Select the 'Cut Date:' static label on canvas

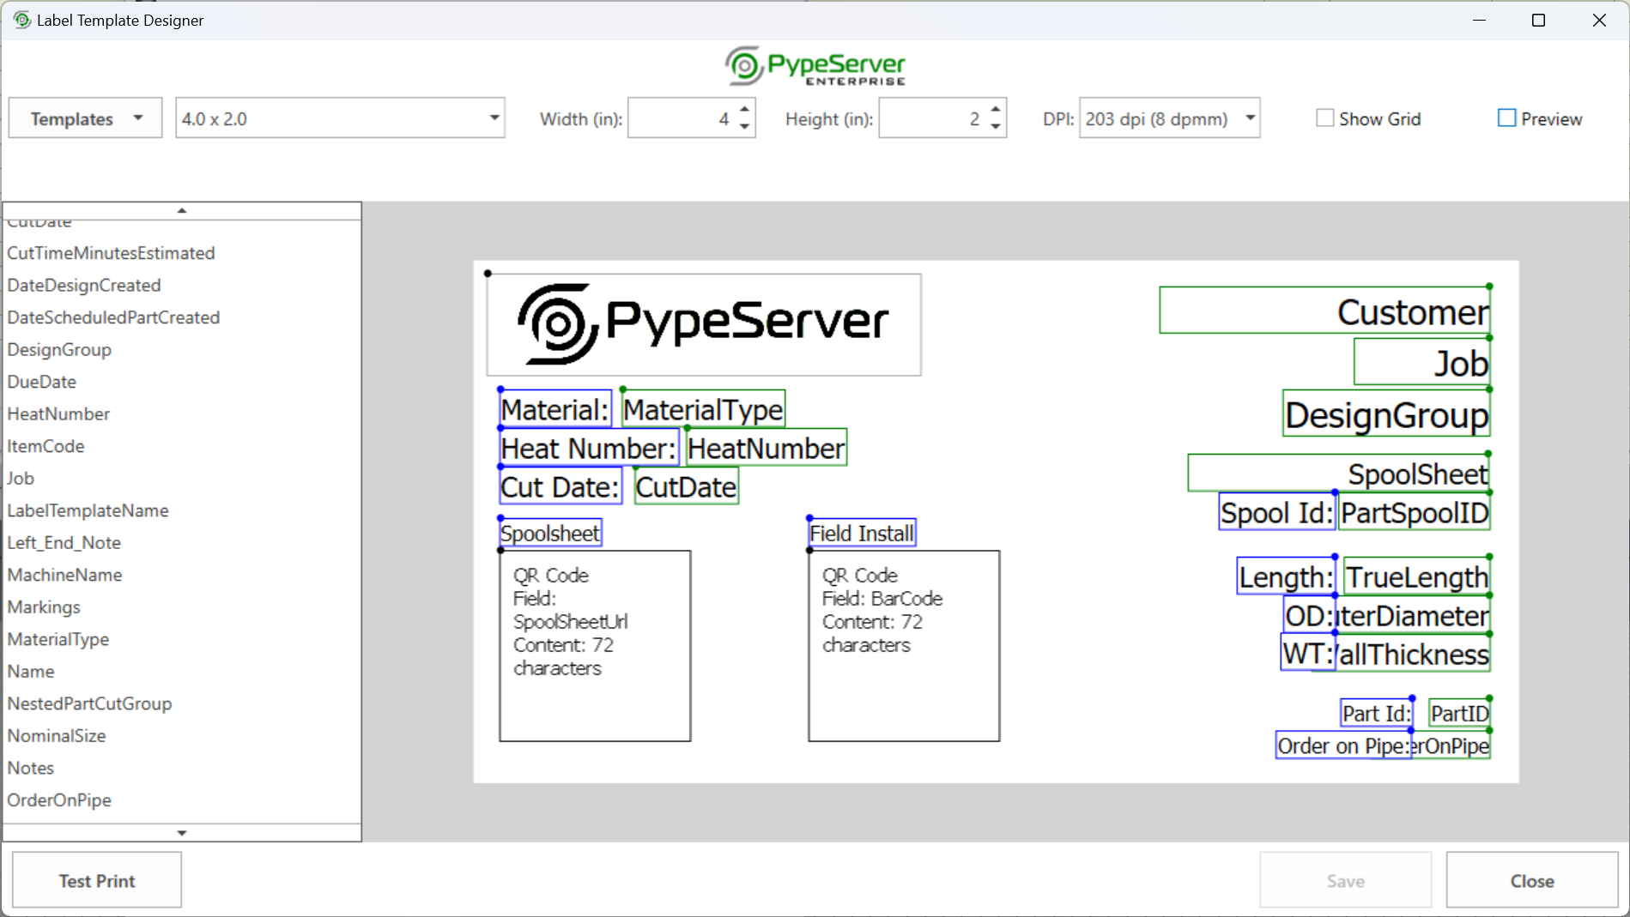click(561, 486)
